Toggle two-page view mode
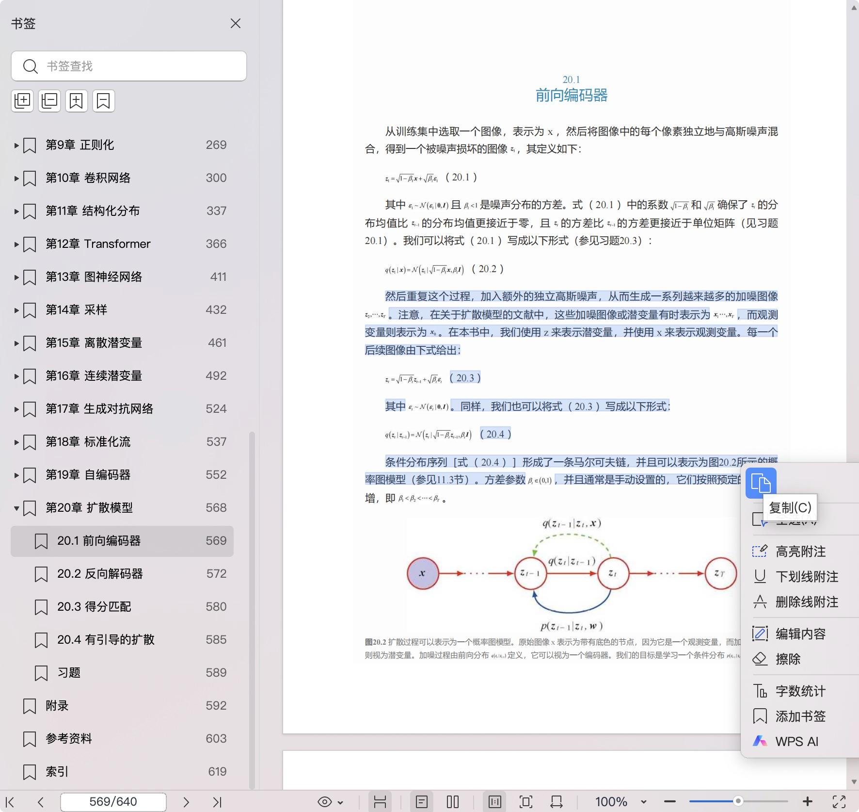859x812 pixels. (452, 802)
